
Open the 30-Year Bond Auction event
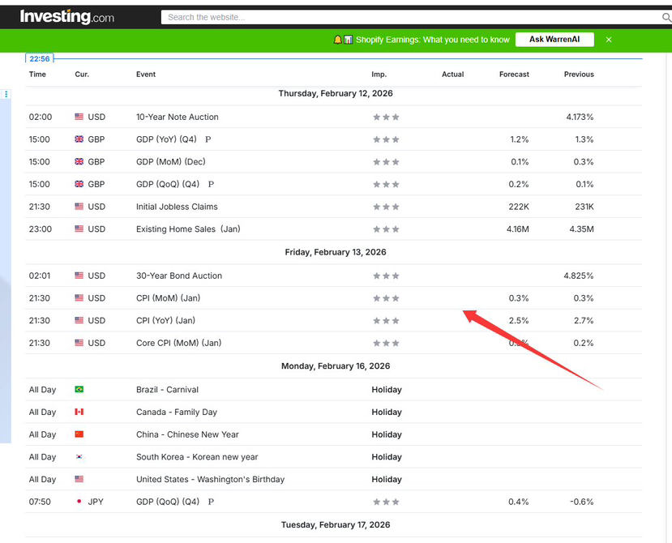(178, 276)
